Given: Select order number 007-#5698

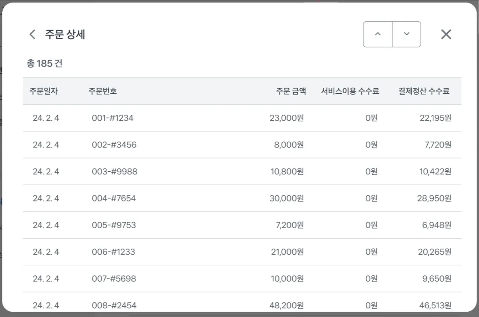Looking at the screenshot, I should pyautogui.click(x=114, y=279).
